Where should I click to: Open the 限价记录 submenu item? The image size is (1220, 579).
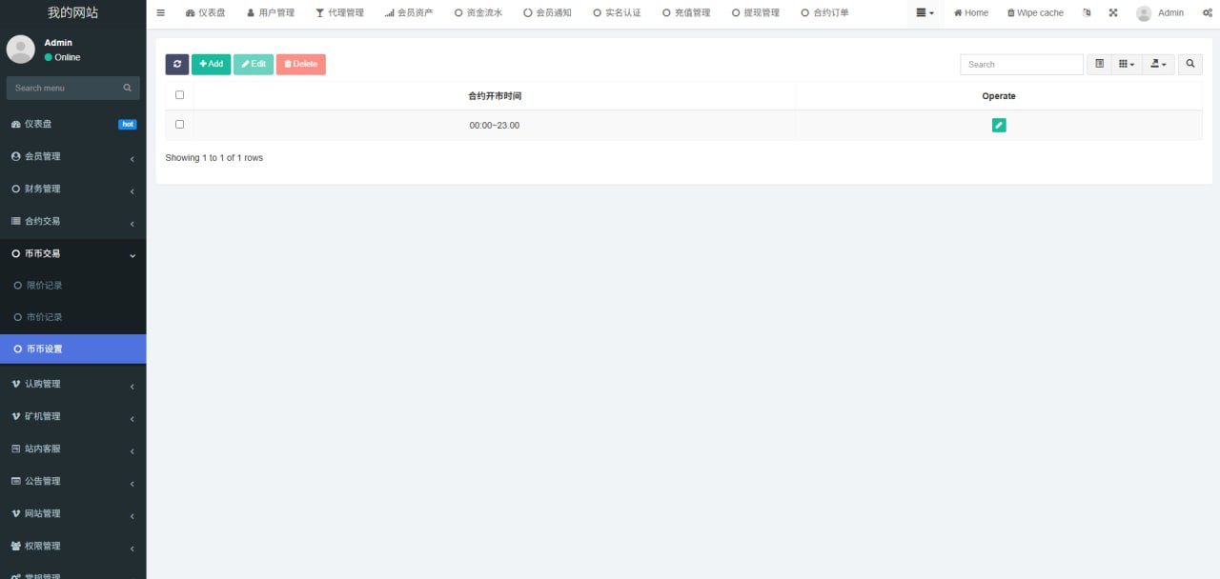44,285
